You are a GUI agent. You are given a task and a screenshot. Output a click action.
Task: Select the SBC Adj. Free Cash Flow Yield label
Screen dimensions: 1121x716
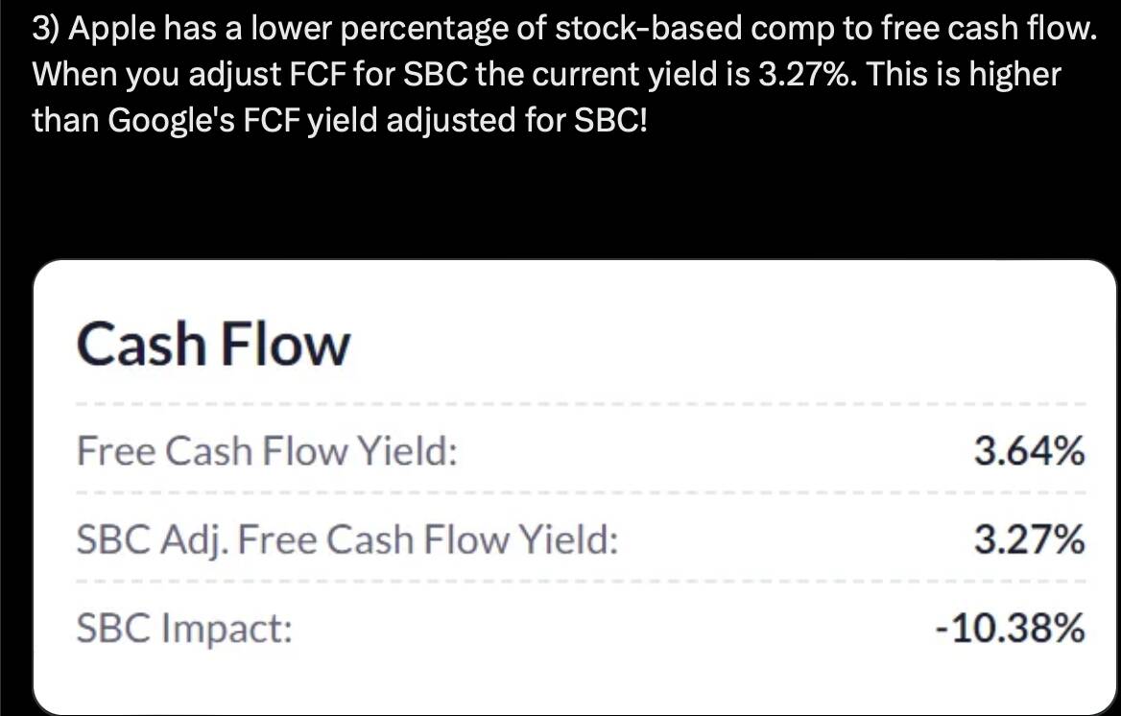tap(346, 539)
